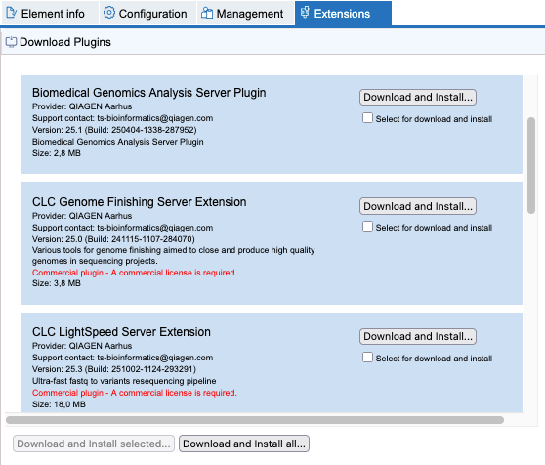Click LightSpeed commercial license warning
This screenshot has width=545, height=465.
pyautogui.click(x=135, y=393)
